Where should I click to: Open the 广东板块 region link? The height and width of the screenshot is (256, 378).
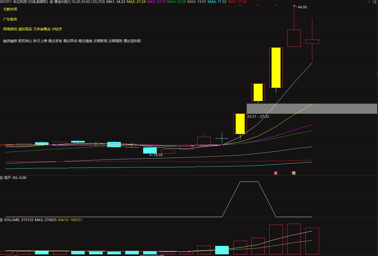pos(10,19)
